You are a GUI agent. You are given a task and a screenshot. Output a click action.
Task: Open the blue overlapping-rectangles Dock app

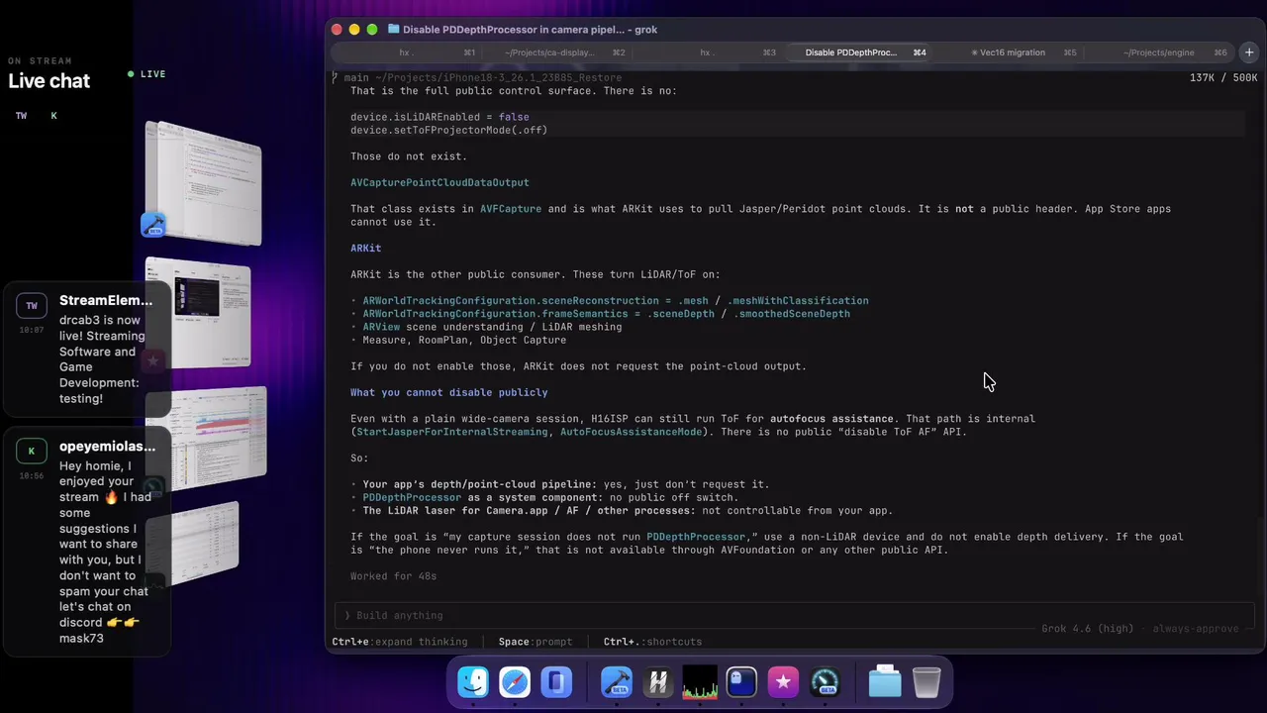pos(556,682)
